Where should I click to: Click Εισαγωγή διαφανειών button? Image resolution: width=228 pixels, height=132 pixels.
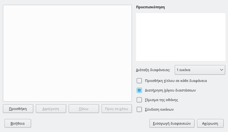[x=172, y=123]
